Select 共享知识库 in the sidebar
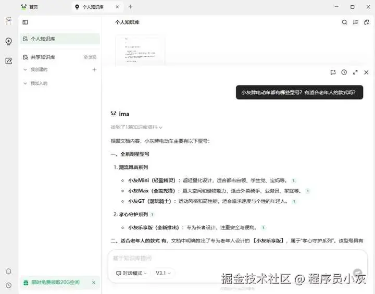This screenshot has height=294, width=375. pyautogui.click(x=43, y=57)
